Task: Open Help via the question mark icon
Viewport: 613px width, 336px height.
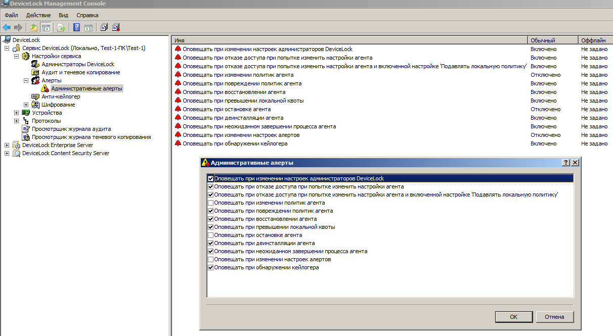Action: click(x=77, y=27)
